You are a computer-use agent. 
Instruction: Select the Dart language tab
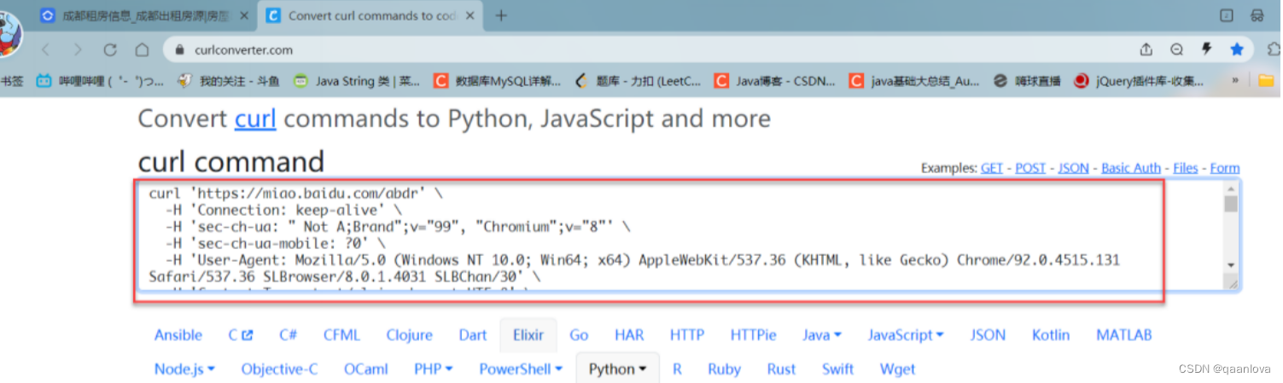pos(473,335)
